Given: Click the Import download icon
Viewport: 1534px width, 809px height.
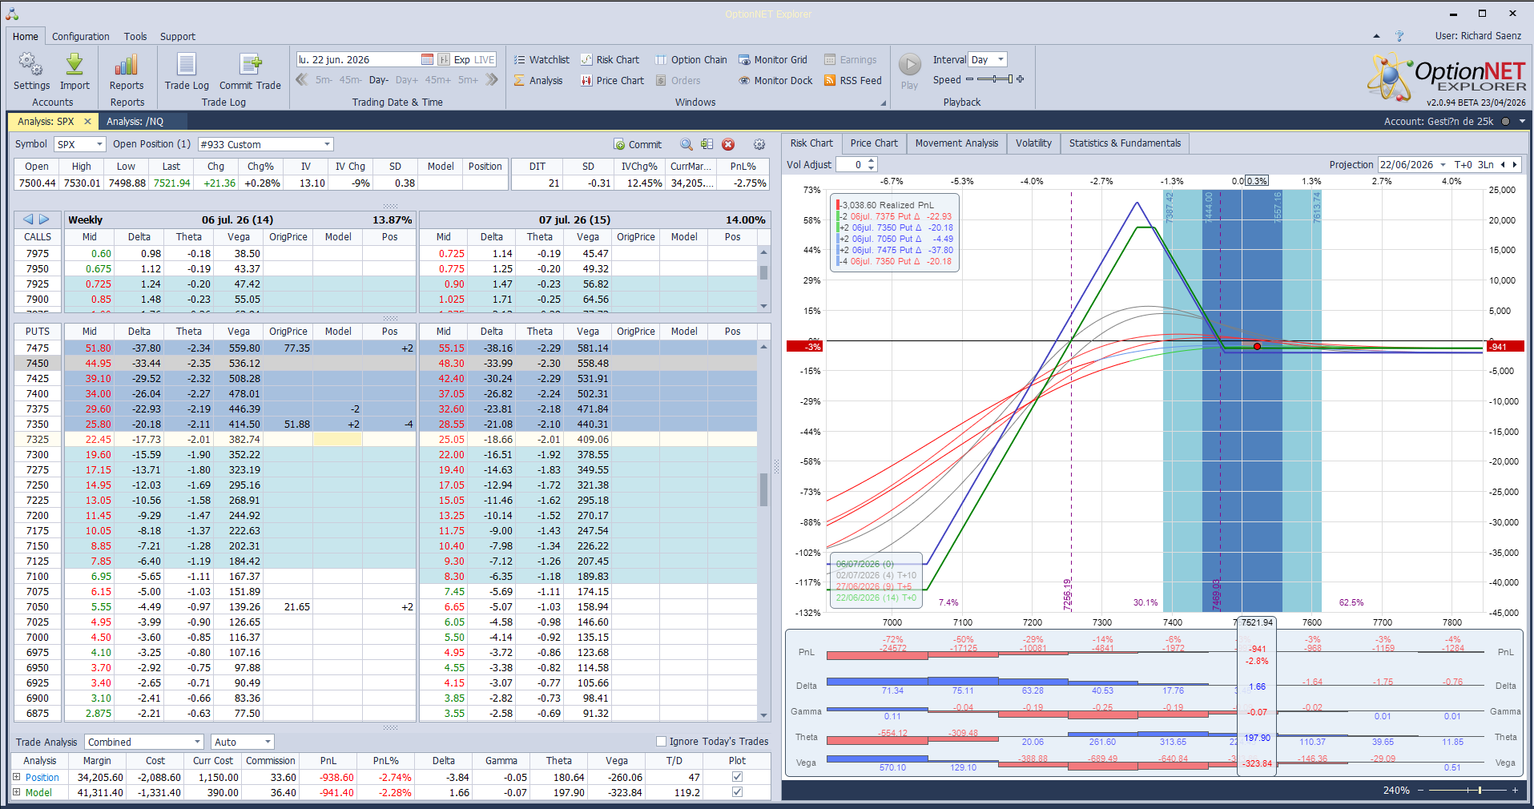Looking at the screenshot, I should [74, 64].
